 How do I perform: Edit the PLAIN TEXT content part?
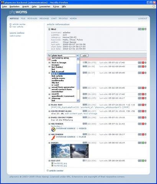pyautogui.click(x=140, y=105)
